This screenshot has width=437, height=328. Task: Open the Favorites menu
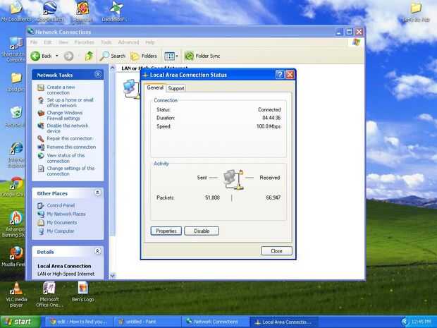[x=84, y=42]
